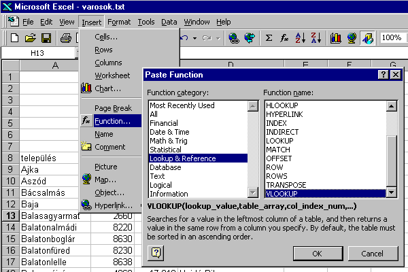The height and width of the screenshot is (272, 408).
Task: Open the Tools menu
Action: tap(146, 22)
